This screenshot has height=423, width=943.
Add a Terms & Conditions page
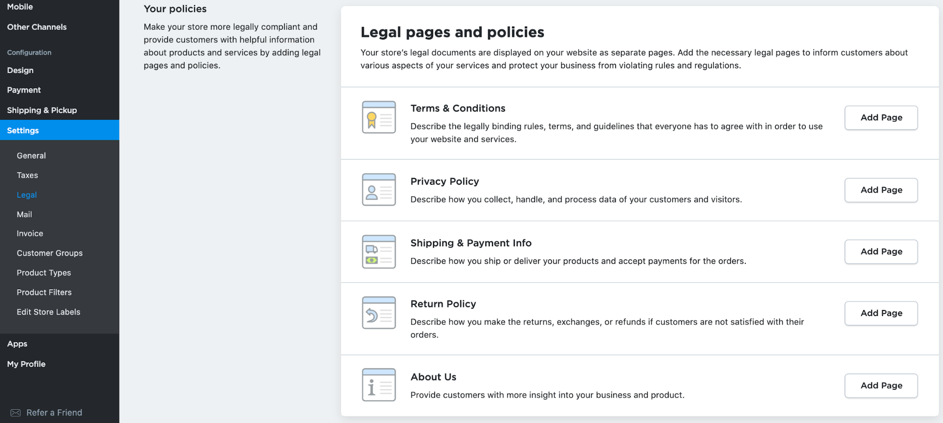click(x=881, y=118)
